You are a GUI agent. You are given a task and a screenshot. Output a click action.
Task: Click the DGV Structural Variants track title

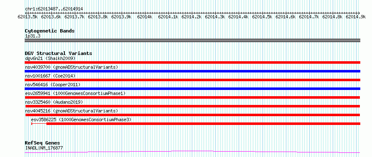point(59,53)
